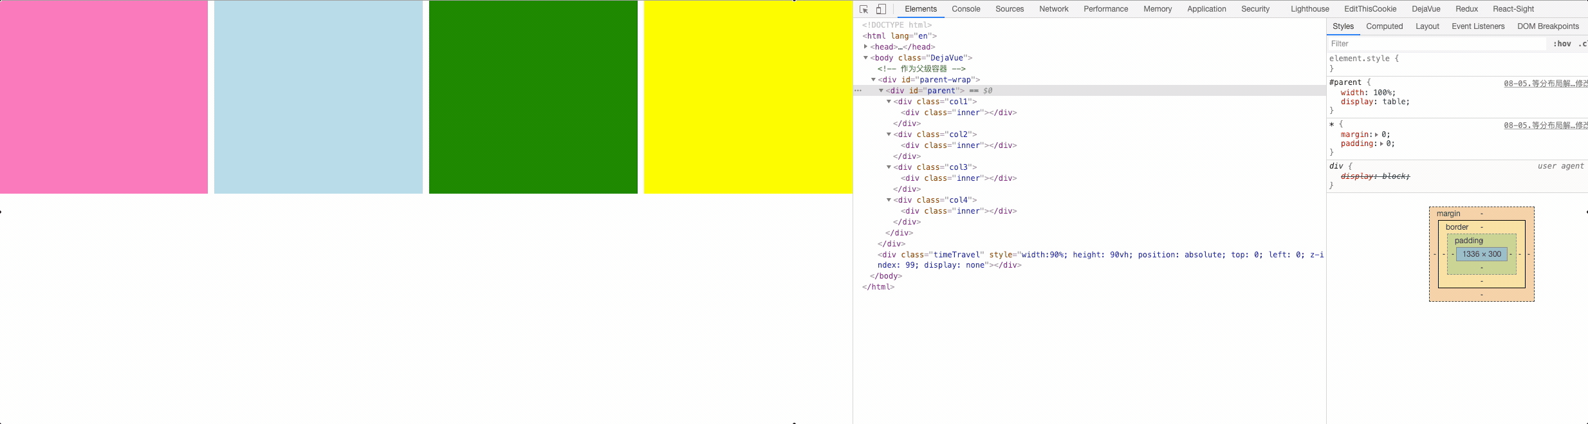Switch to the Computed styles tab

click(x=1384, y=26)
